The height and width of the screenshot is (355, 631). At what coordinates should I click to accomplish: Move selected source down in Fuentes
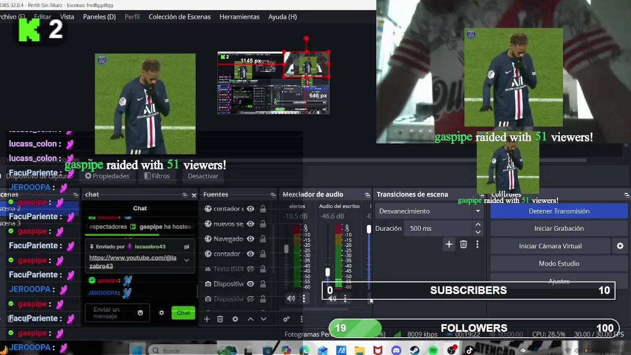264,319
